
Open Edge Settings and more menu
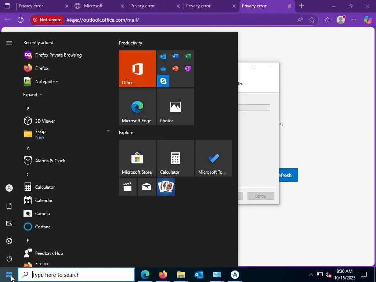coord(354,20)
